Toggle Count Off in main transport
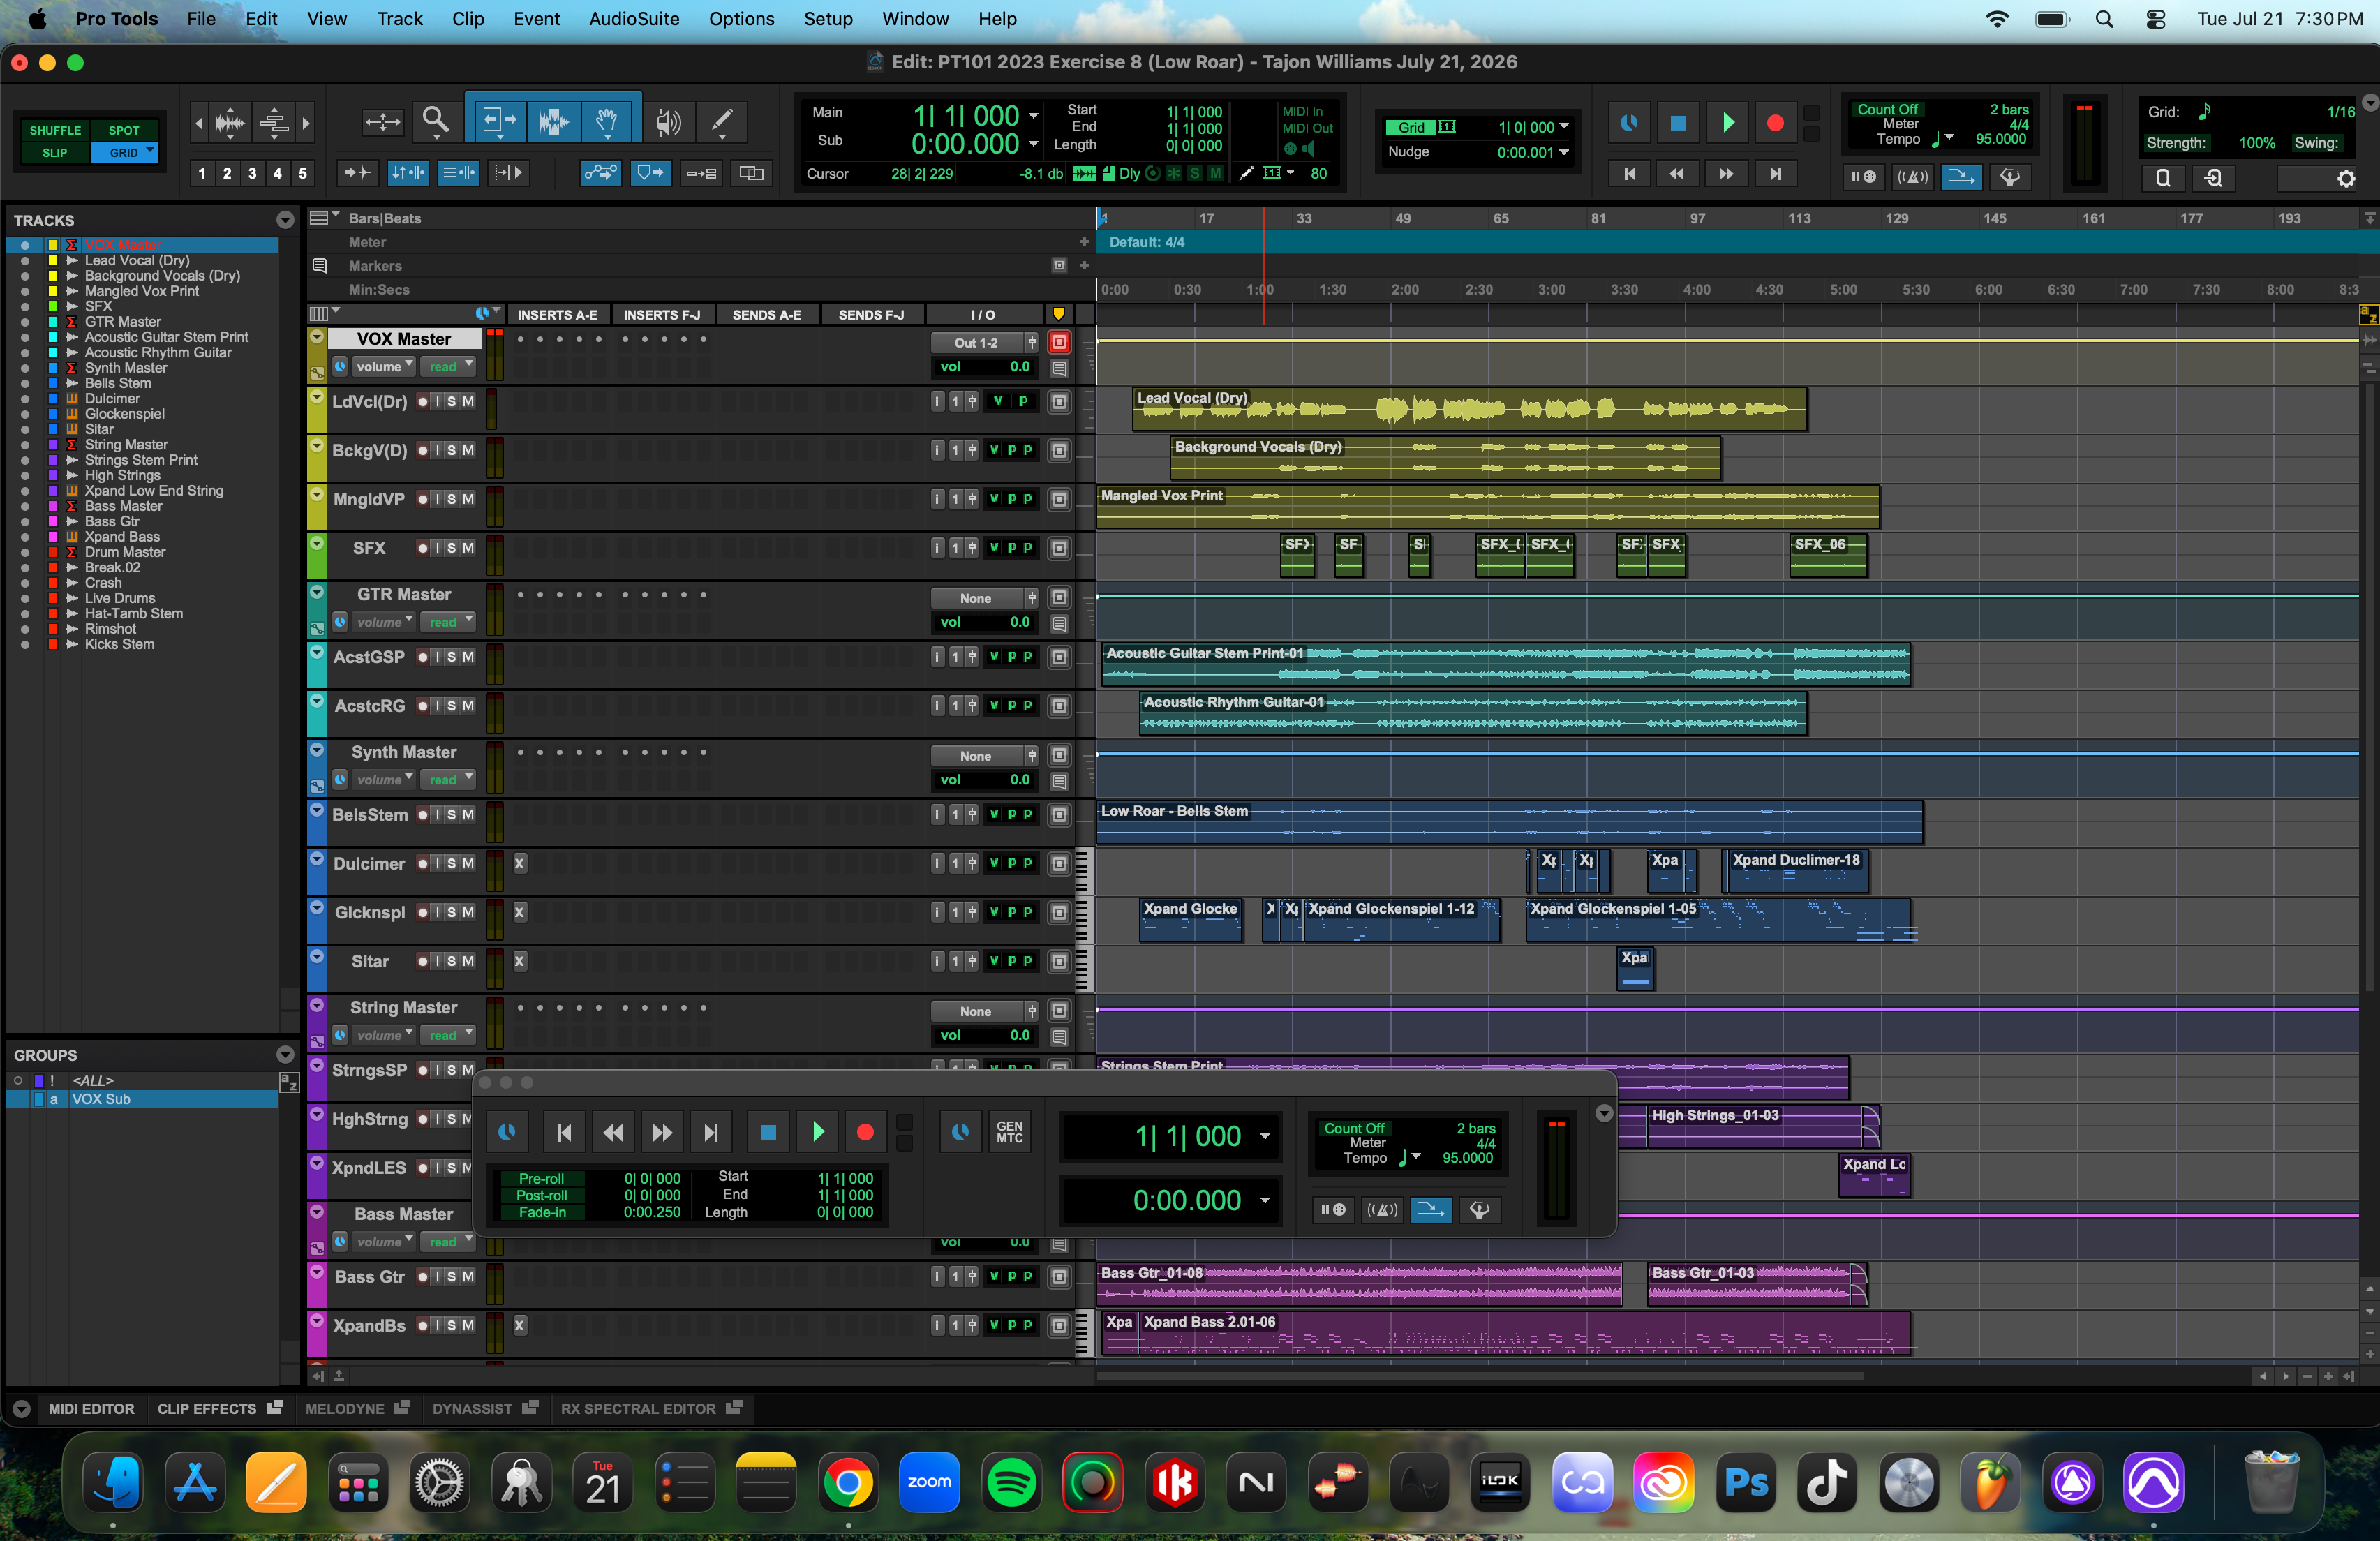2380x1541 pixels. tap(1887, 109)
